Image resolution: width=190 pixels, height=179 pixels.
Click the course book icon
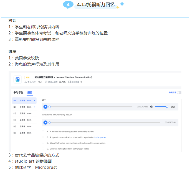tap(17, 80)
